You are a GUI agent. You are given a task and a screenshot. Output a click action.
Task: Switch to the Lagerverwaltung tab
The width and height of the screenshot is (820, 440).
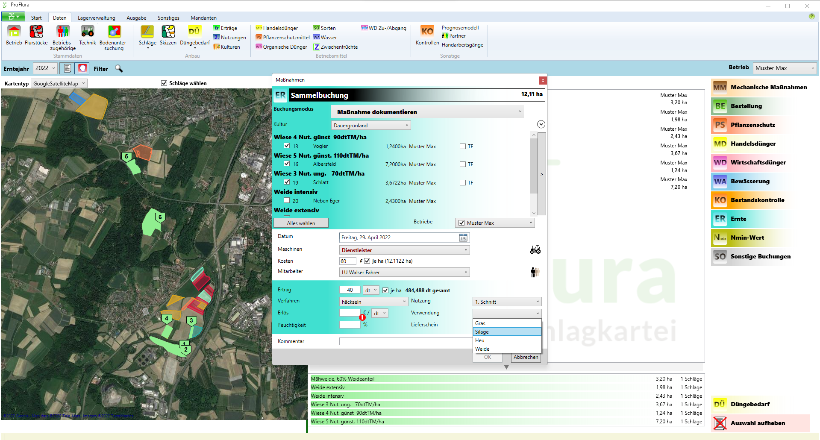(x=96, y=18)
